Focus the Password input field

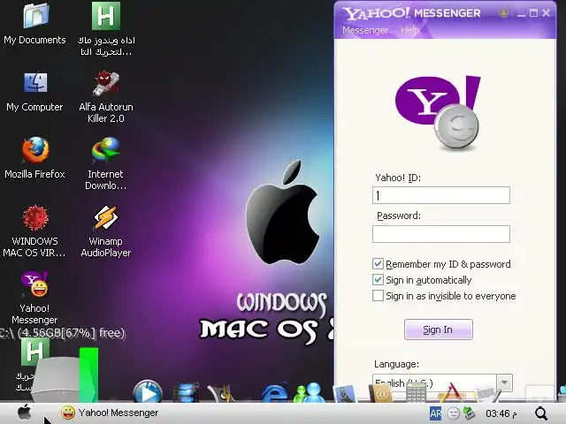coord(441,234)
